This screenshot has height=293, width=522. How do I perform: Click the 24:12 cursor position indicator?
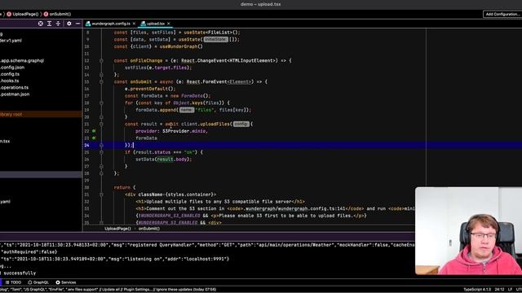pos(499,290)
